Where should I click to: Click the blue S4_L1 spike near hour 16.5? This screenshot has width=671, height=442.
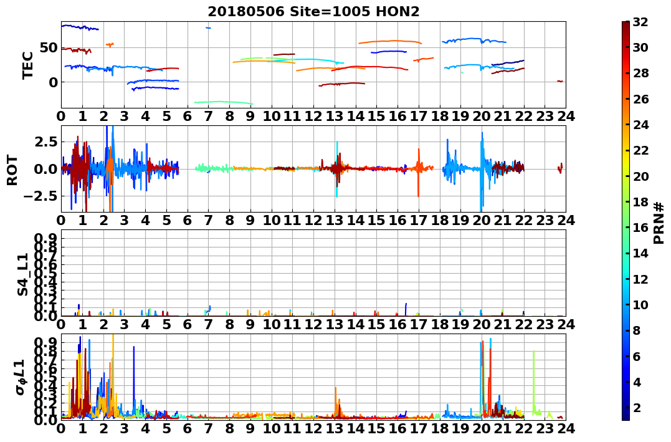[406, 309]
